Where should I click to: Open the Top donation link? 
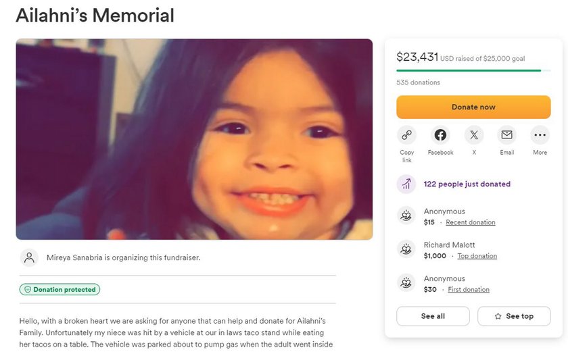(x=477, y=256)
